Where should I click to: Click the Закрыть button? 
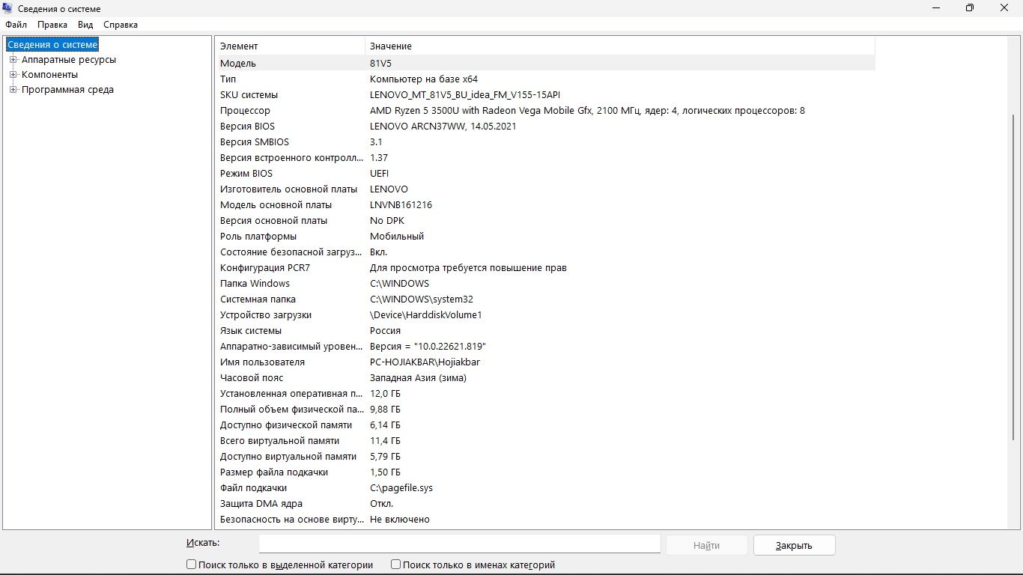pos(794,545)
